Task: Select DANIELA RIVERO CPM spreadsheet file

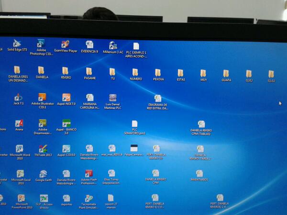Action: 155,177
